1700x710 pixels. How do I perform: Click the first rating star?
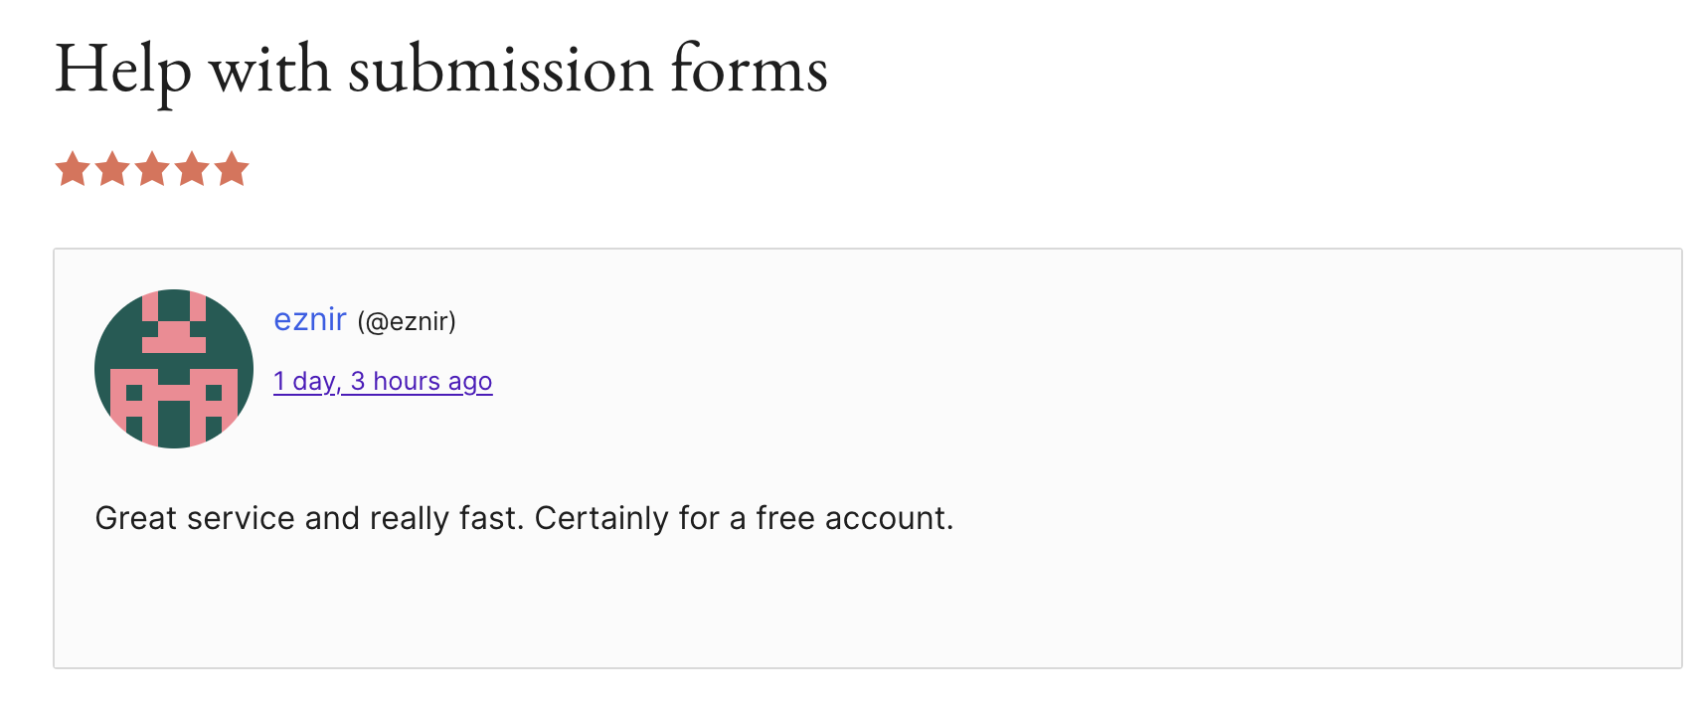(x=73, y=169)
